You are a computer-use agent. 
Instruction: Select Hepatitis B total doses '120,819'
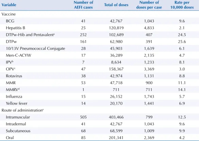click(x=116, y=28)
